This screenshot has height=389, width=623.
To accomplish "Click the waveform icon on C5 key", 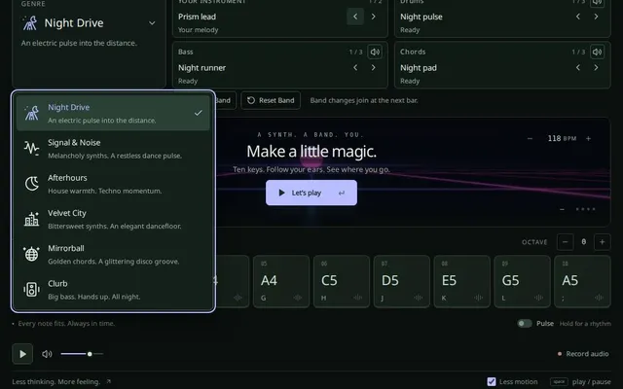I will (357, 298).
